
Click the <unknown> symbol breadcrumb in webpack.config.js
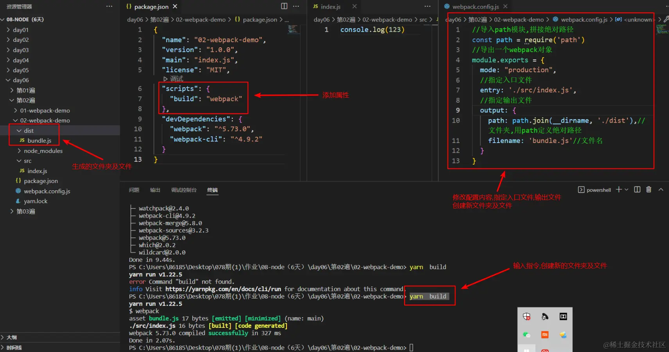(639, 20)
